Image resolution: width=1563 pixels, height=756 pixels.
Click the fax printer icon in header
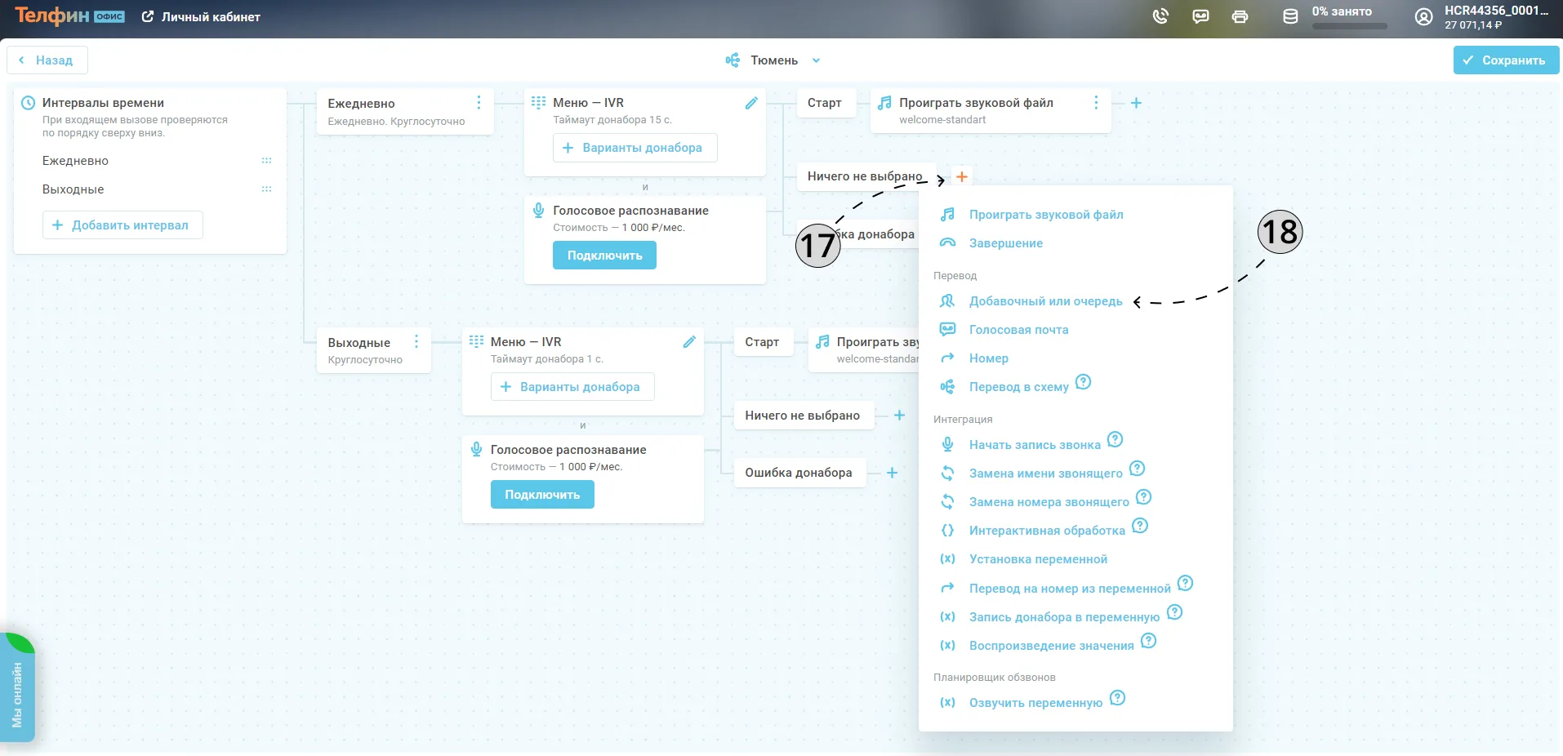point(1240,16)
